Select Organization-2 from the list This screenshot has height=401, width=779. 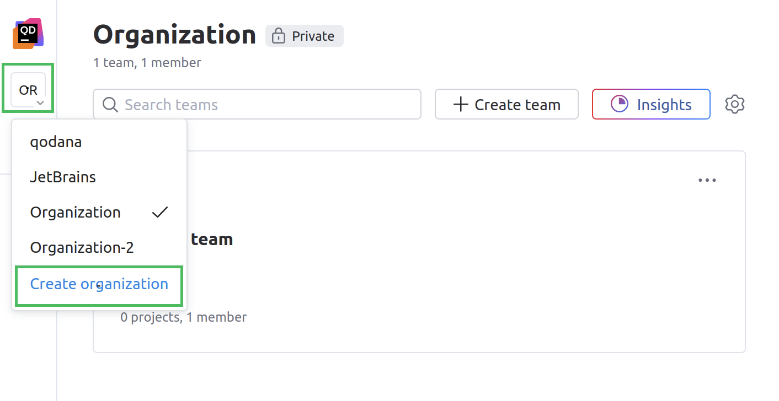81,247
